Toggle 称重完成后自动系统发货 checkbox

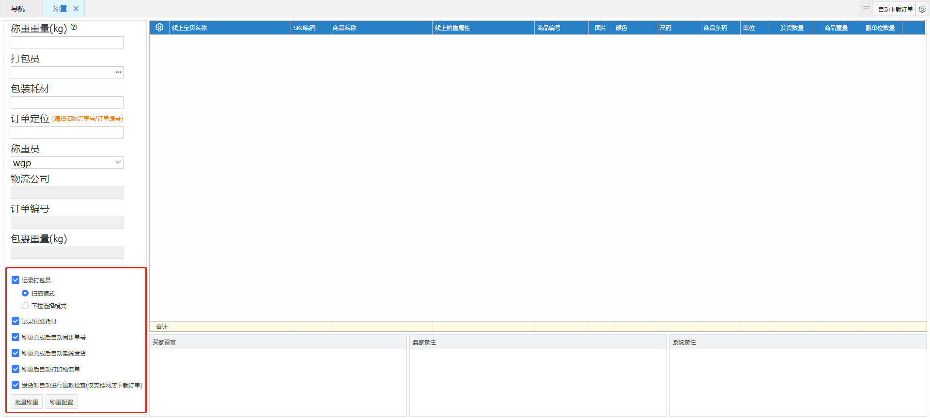pyautogui.click(x=15, y=353)
